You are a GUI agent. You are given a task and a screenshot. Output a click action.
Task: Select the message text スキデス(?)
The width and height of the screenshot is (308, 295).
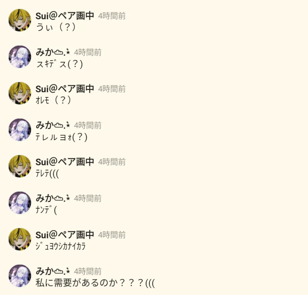pyautogui.click(x=59, y=64)
